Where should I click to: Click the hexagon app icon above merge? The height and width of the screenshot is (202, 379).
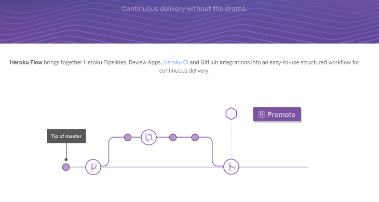click(x=231, y=114)
